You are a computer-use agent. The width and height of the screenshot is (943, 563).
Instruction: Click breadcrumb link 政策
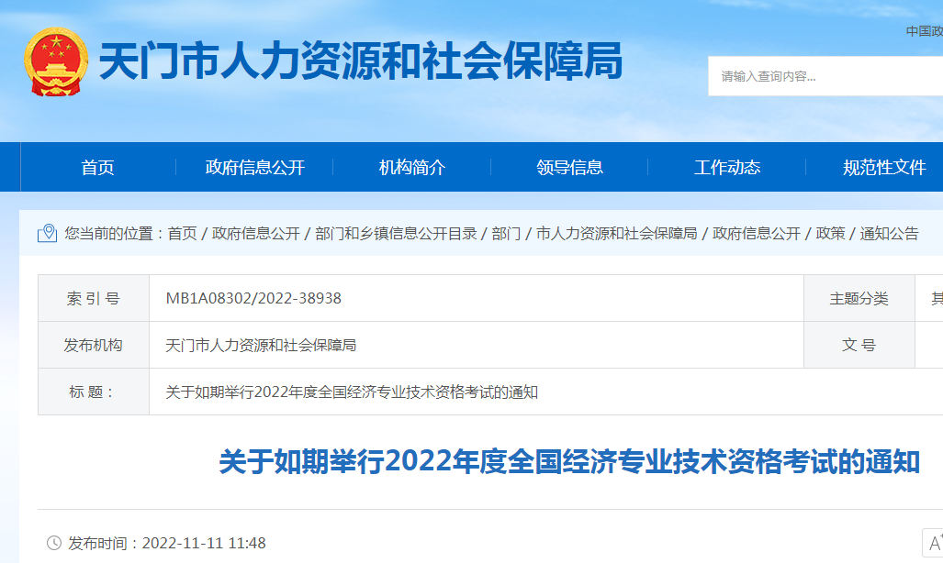tap(831, 233)
